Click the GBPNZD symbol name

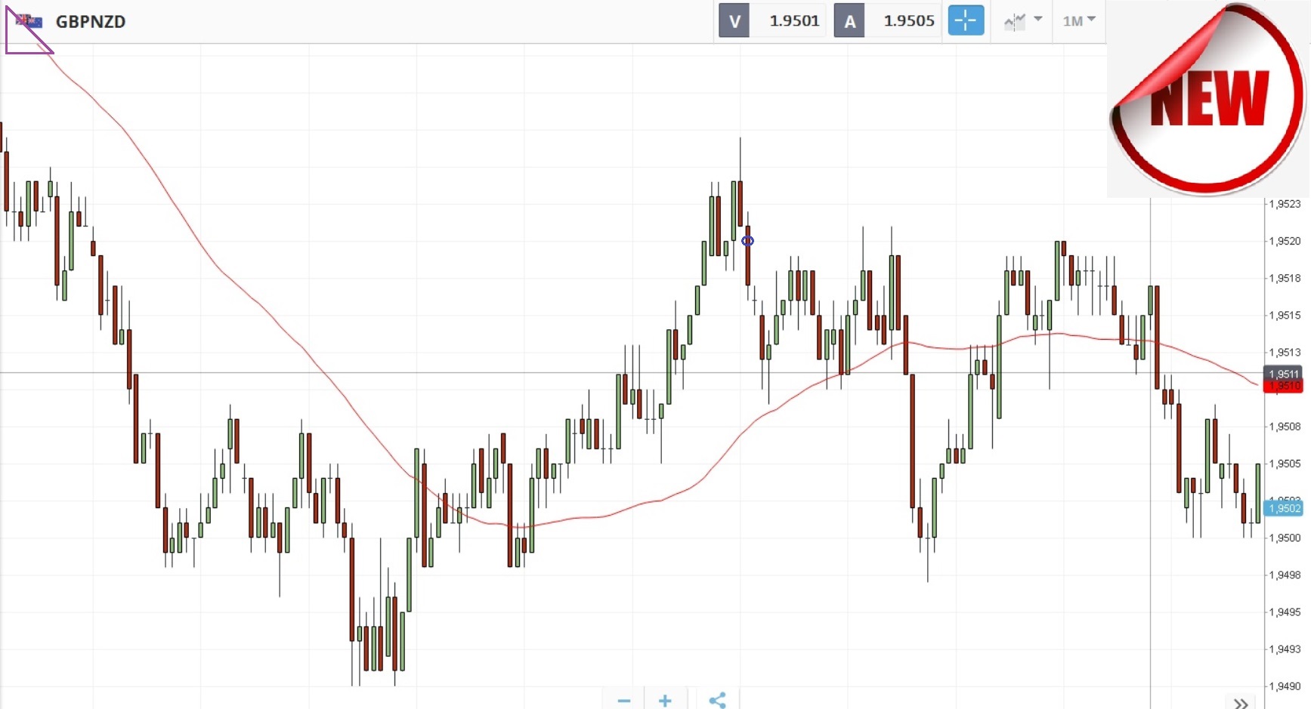91,22
